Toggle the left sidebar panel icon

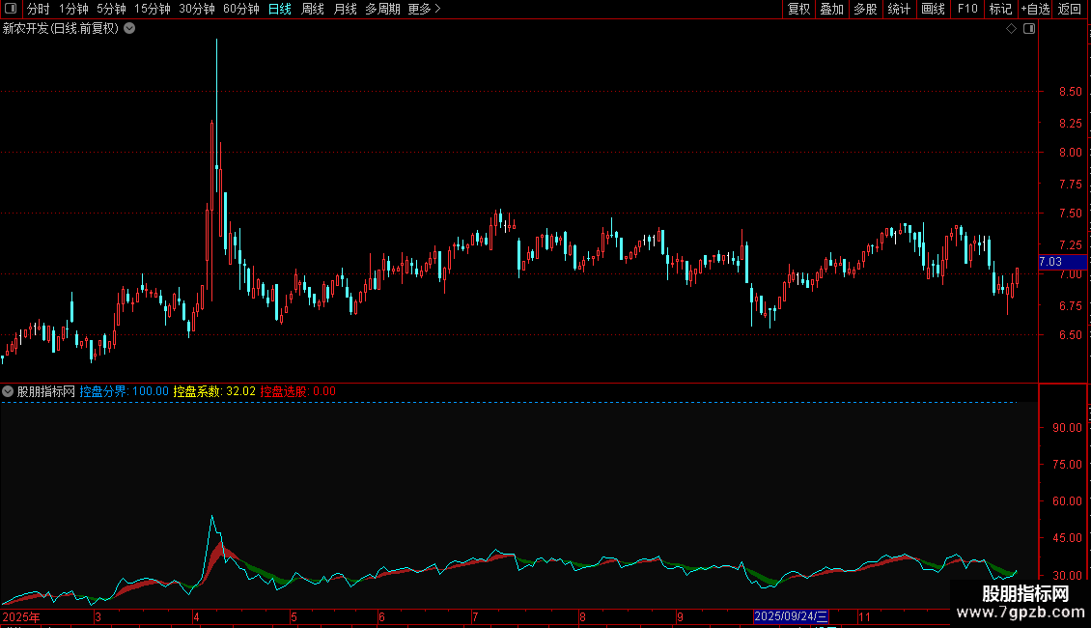click(11, 9)
